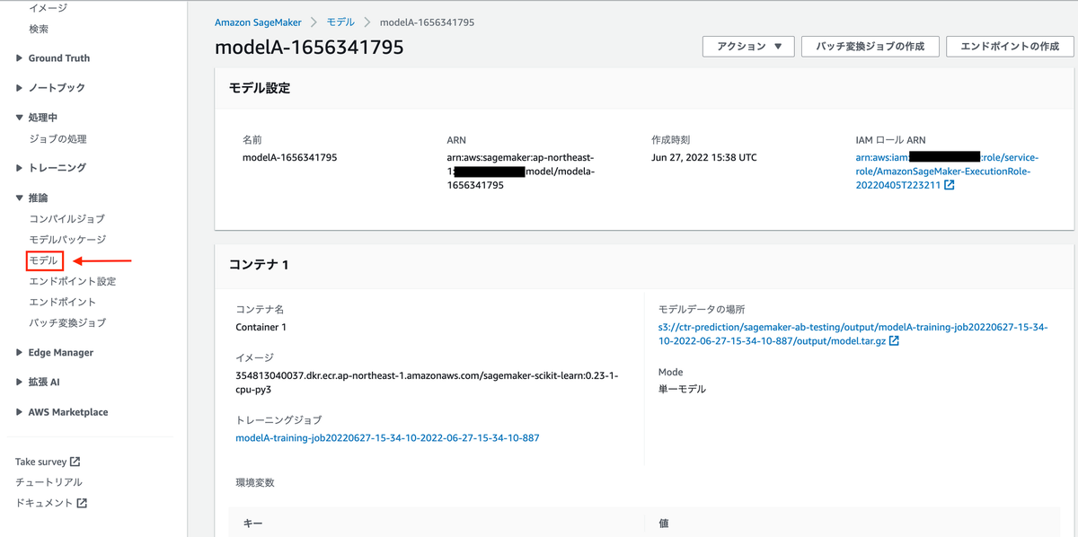Viewport: 1078px width, 537px height.
Task: Collapse the 推論 section
Action: point(20,198)
